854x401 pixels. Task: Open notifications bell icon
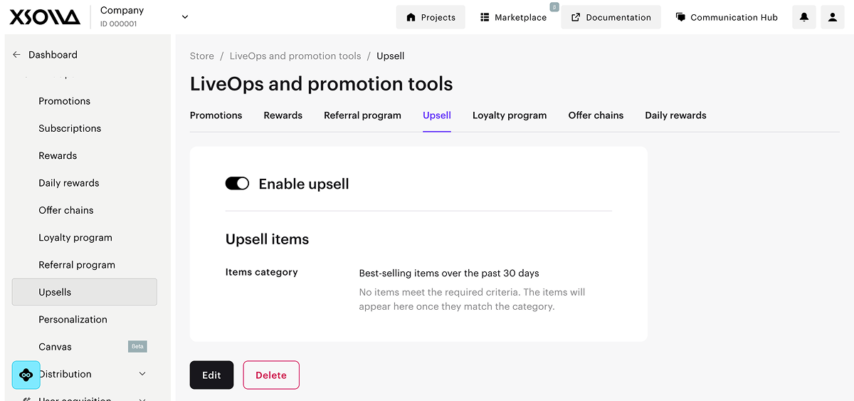click(804, 17)
